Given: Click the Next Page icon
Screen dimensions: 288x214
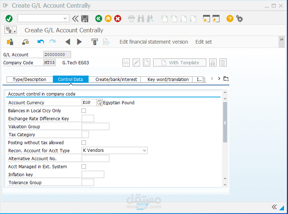Looking at the screenshot, I should pyautogui.click(x=183, y=19).
